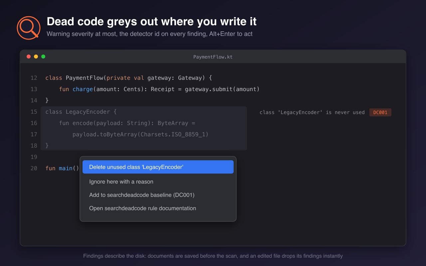Click the PaymentFlow.kt file title
Viewport: 426px width, 266px height.
(213, 57)
